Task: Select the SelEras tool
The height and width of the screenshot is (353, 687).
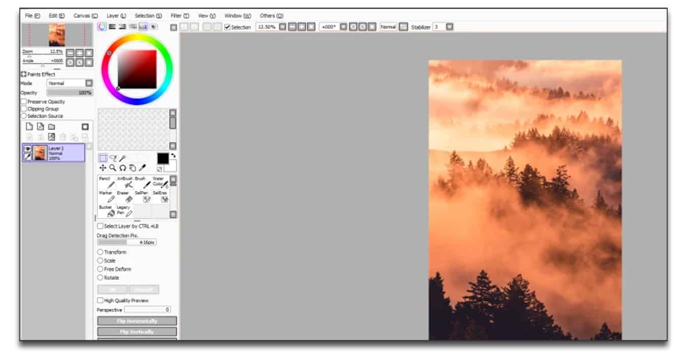Action: (x=160, y=197)
